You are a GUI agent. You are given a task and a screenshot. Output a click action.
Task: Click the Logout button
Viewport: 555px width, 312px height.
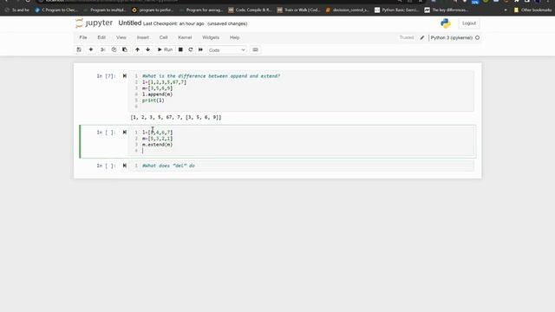[469, 23]
